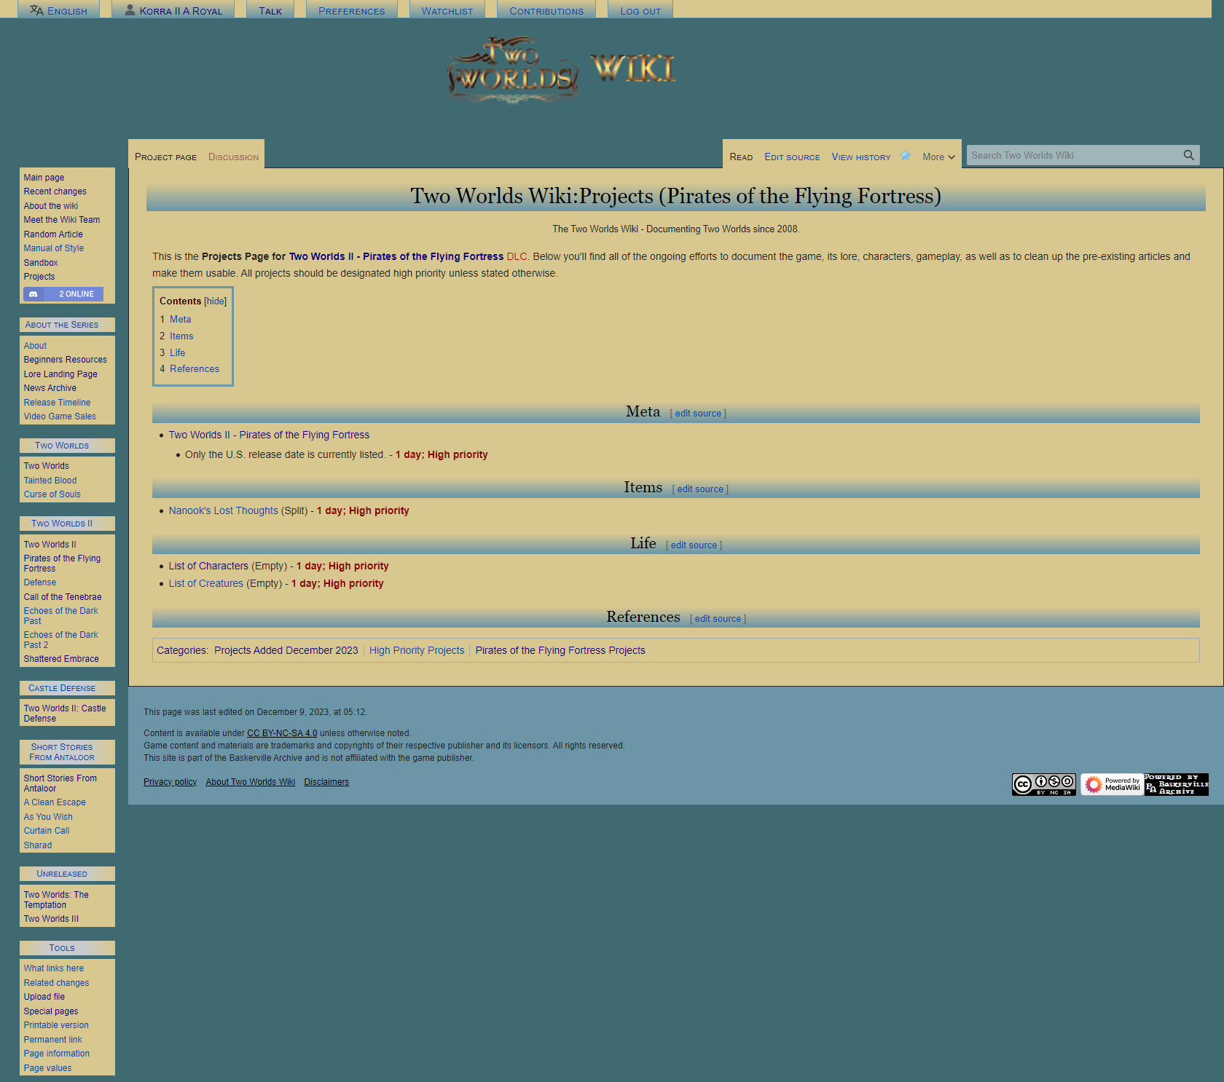Click the search magnifier icon
The height and width of the screenshot is (1082, 1224).
pos(1188,155)
